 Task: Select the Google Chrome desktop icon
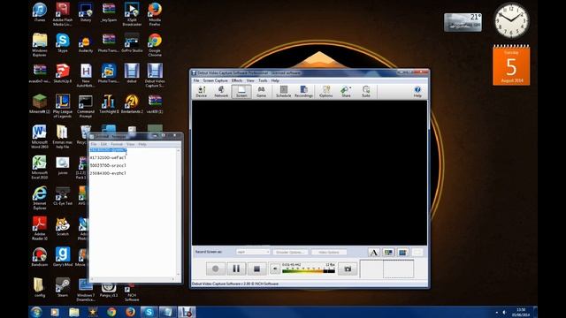[155, 45]
